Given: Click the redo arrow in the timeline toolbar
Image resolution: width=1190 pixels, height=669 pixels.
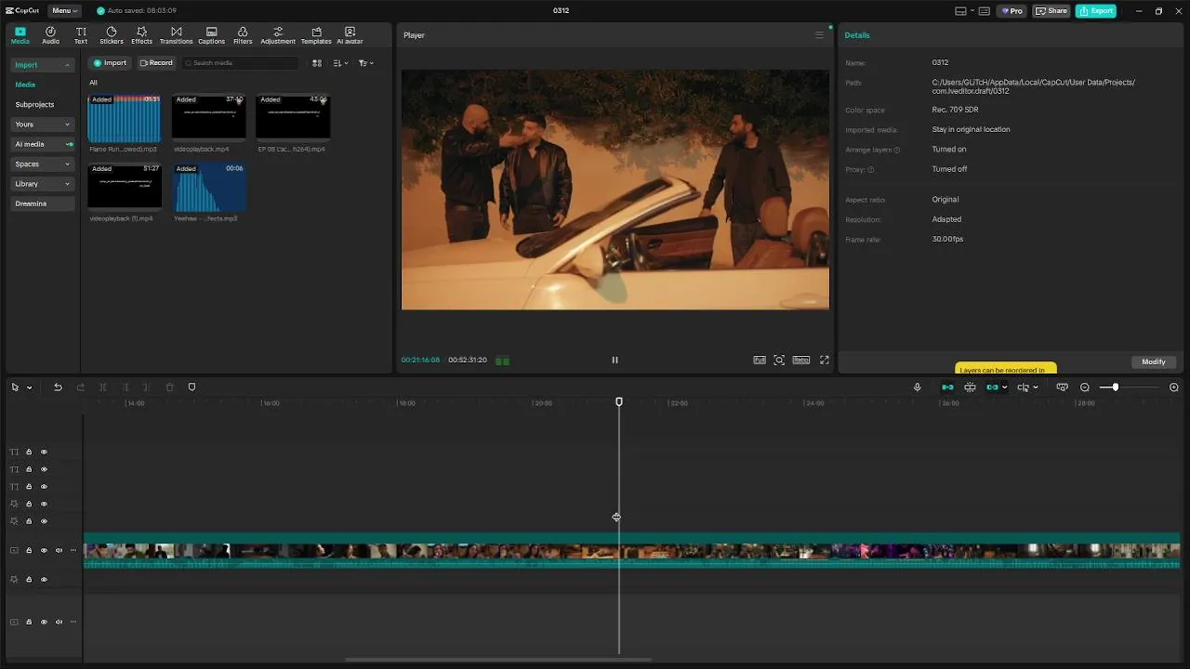Looking at the screenshot, I should point(80,387).
